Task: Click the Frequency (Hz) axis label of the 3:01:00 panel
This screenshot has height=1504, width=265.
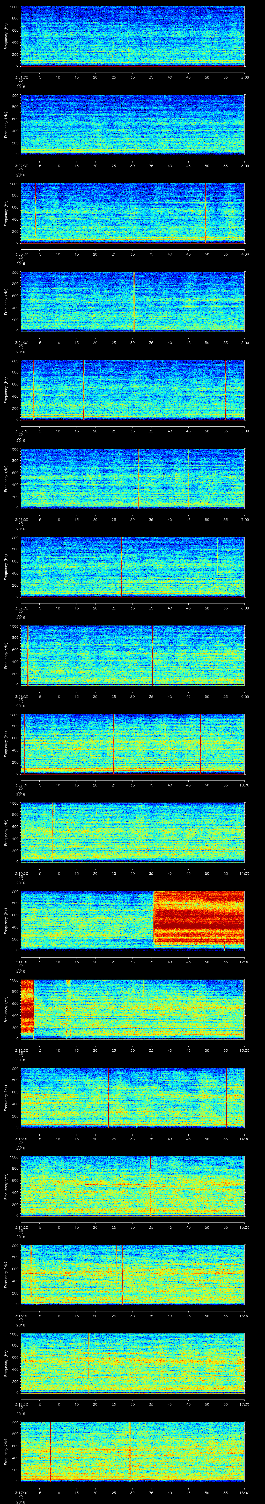Action: [6, 36]
